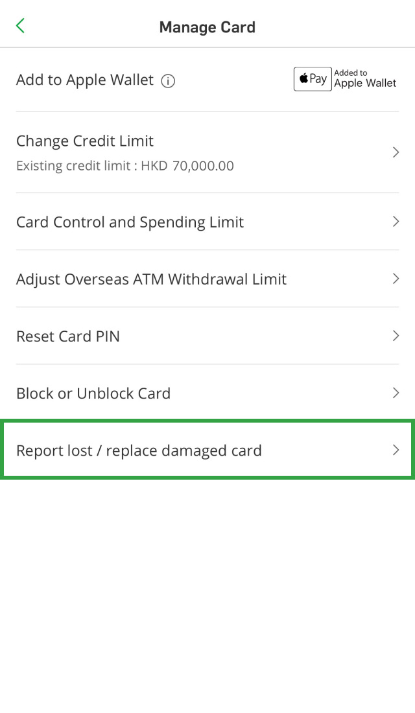The height and width of the screenshot is (713, 415).
Task: Click the word Pay in the Apple Pay badge
Action: tap(318, 79)
